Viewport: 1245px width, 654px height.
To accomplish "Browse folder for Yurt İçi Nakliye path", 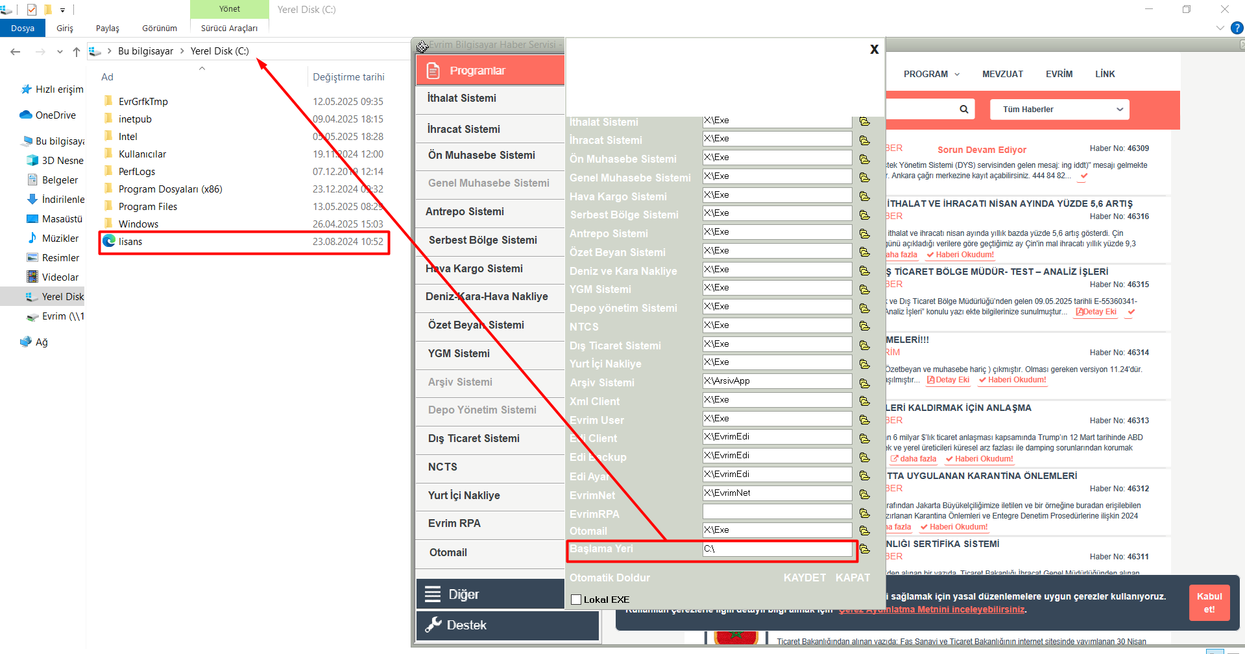I will (864, 364).
